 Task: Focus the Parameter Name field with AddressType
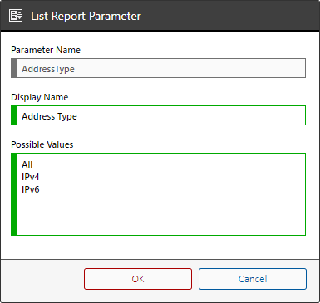tap(158, 68)
